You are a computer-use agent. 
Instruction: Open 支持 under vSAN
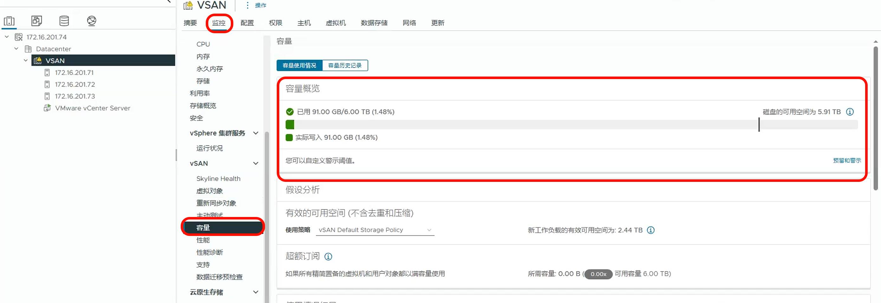pyautogui.click(x=203, y=264)
